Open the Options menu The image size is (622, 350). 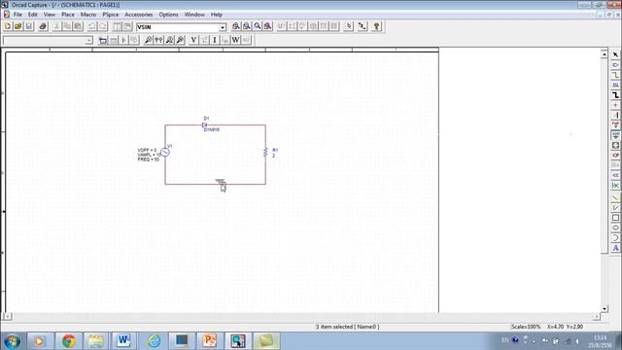click(x=168, y=15)
